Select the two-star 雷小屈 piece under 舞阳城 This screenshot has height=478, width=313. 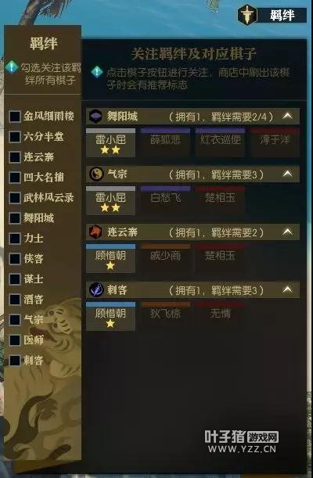point(110,142)
